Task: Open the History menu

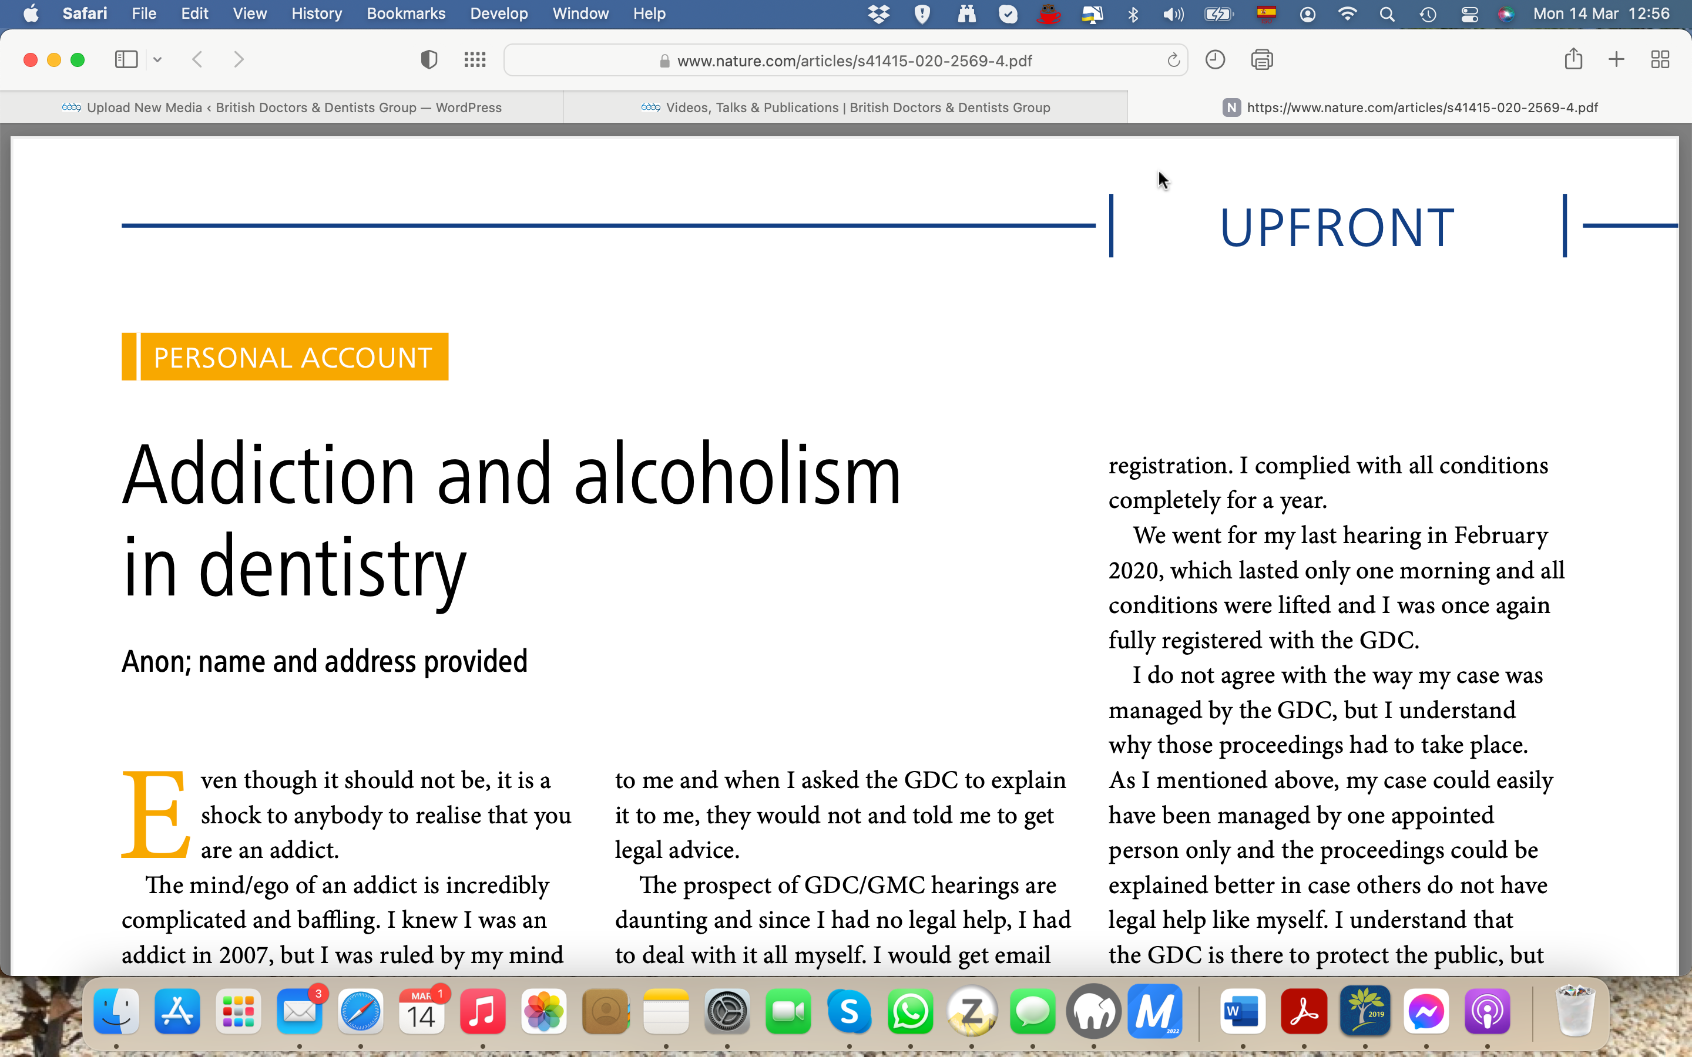Action: coord(317,14)
